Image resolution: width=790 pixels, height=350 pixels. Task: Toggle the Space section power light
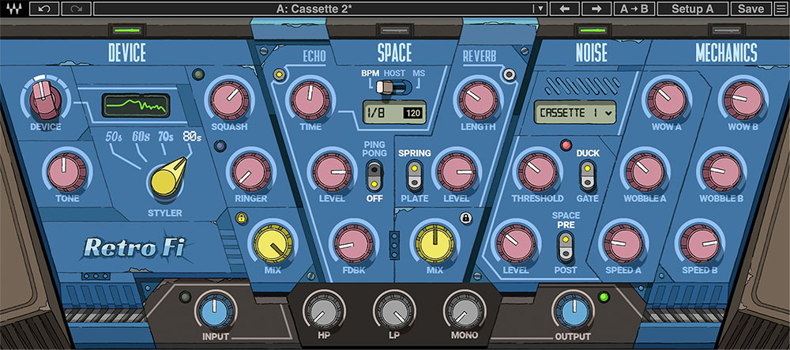pos(394,30)
